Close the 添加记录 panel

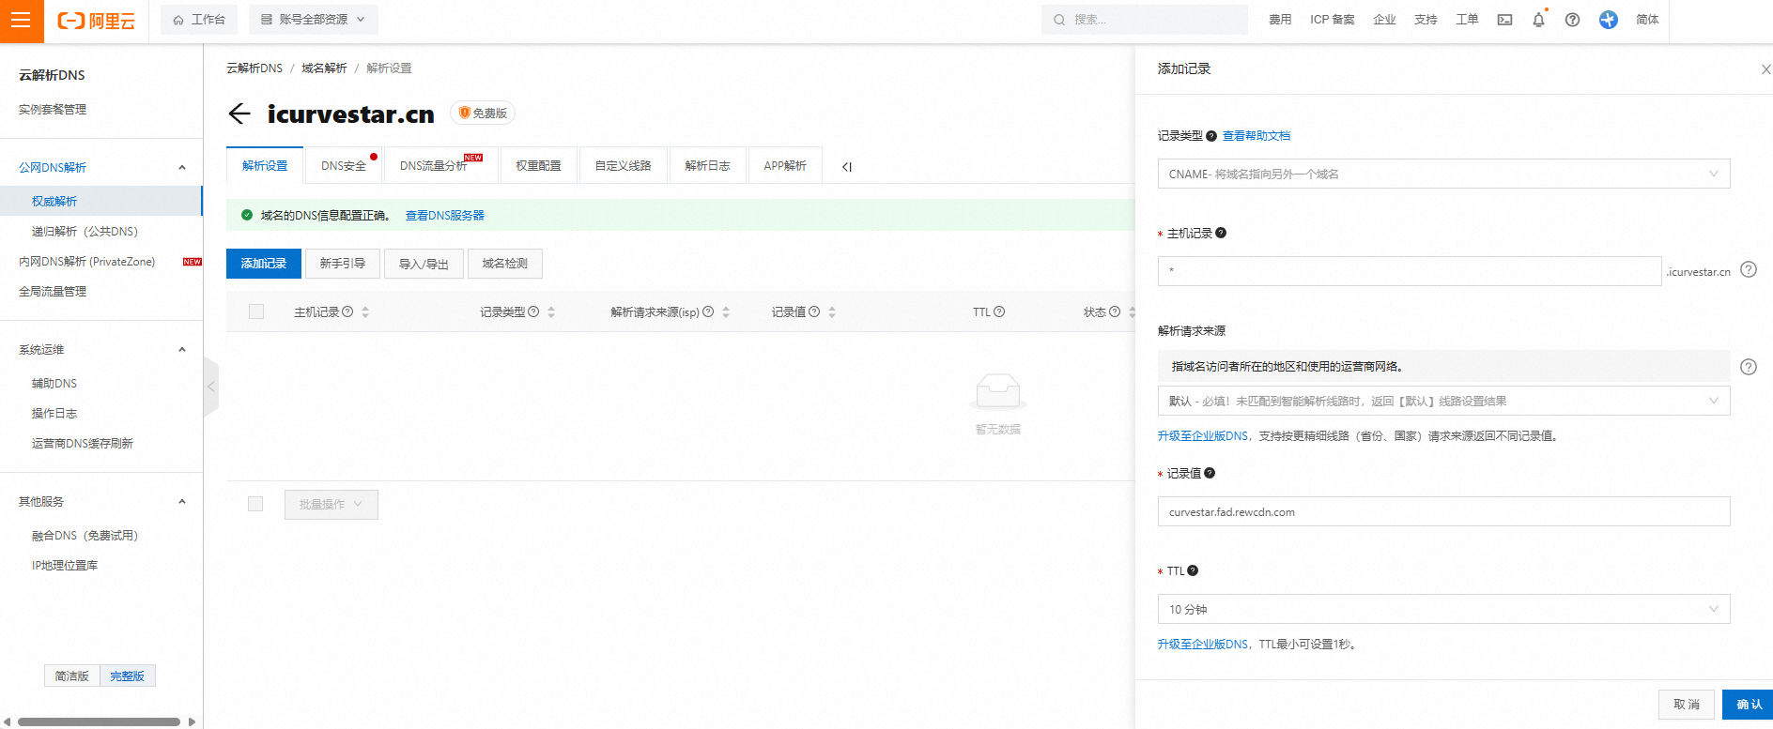1765,69
